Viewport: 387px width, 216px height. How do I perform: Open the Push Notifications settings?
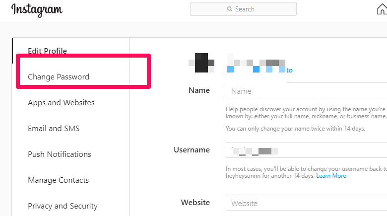[60, 154]
